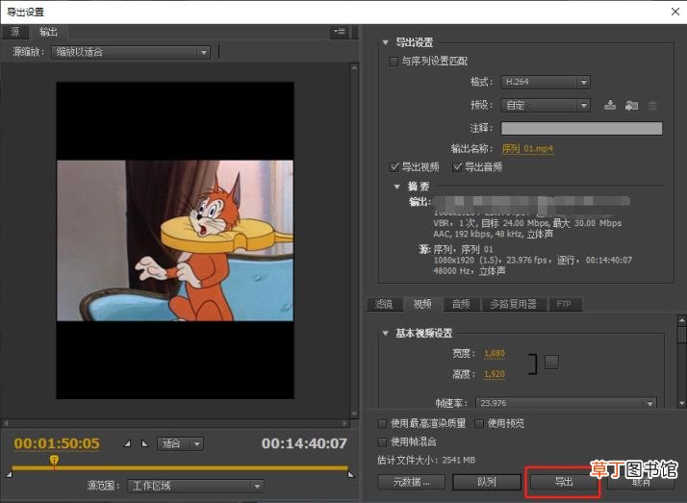Switch to the 音频 tab
The width and height of the screenshot is (687, 503).
point(461,304)
